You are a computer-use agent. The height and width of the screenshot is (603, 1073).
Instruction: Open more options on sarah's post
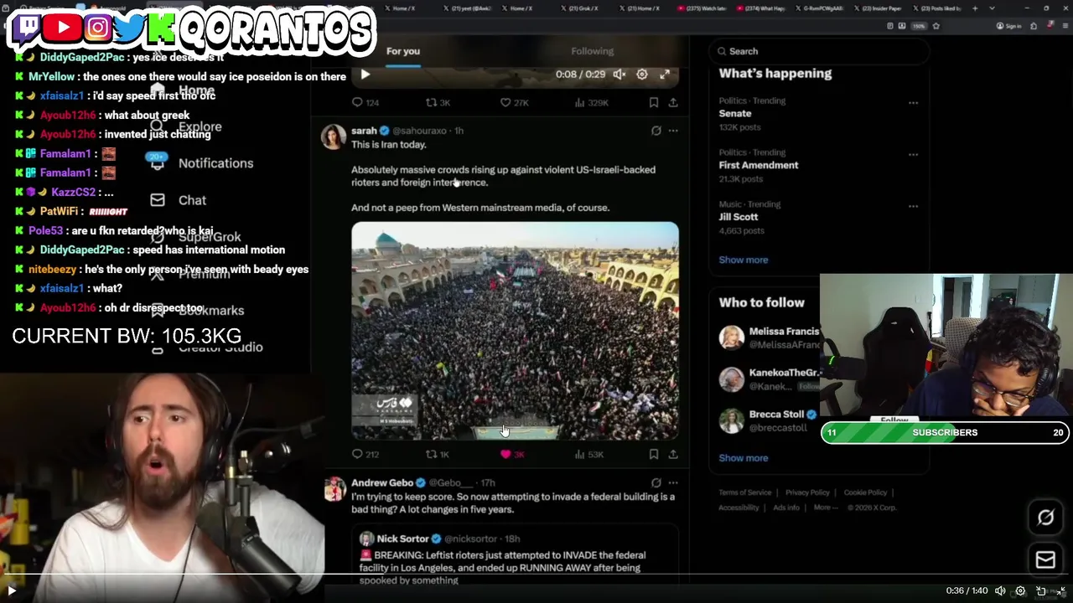[673, 131]
